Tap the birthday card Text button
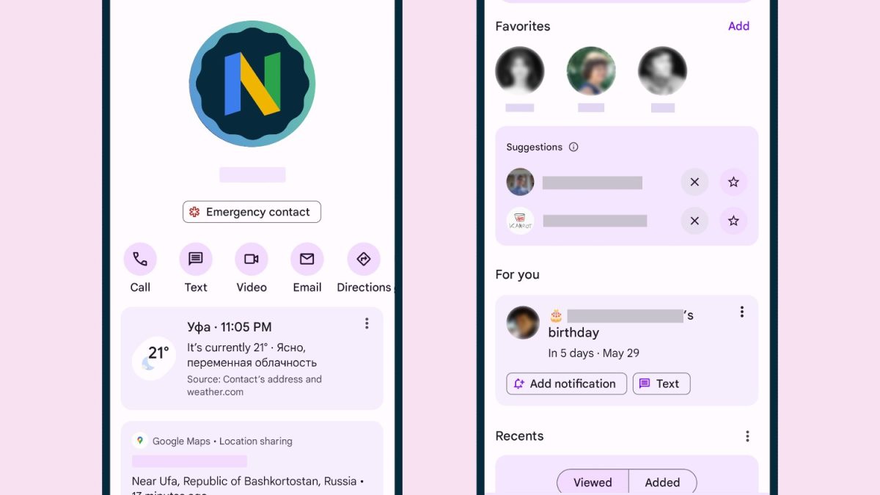Screen dimensions: 880x495 (x=661, y=384)
